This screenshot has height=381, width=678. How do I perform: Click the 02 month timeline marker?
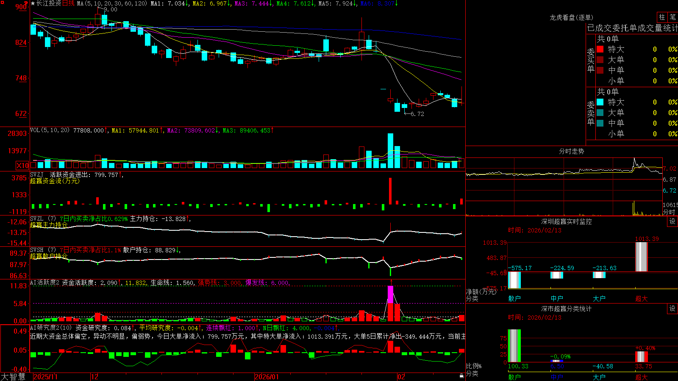pos(401,377)
